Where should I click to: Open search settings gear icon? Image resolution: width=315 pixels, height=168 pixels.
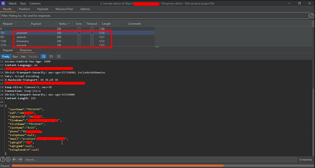8,159
